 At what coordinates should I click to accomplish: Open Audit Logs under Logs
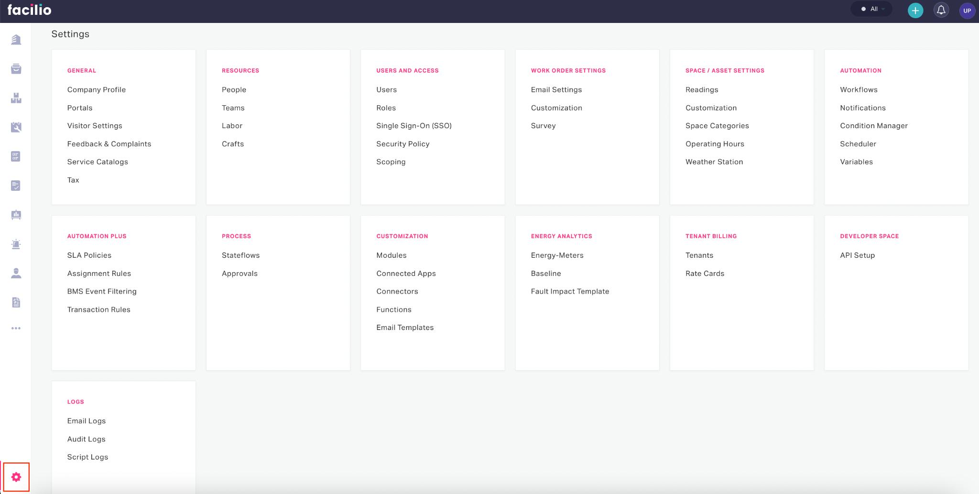pyautogui.click(x=86, y=439)
